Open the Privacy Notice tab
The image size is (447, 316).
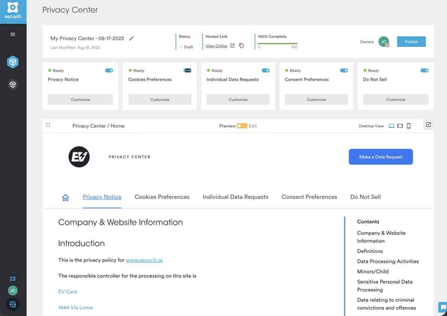coord(102,197)
